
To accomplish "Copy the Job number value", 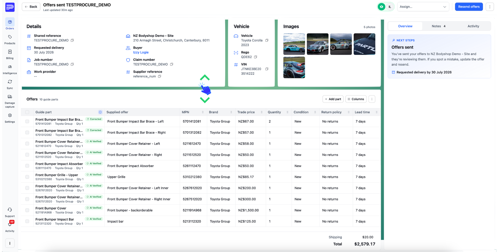I will (x=72, y=64).
